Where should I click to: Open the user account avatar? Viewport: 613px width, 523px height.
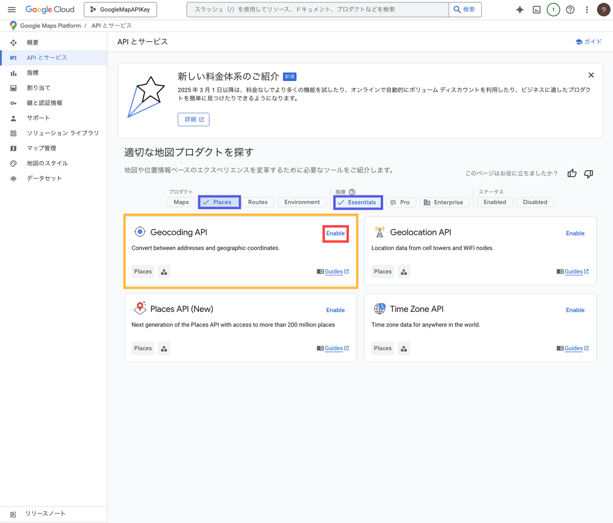603,10
